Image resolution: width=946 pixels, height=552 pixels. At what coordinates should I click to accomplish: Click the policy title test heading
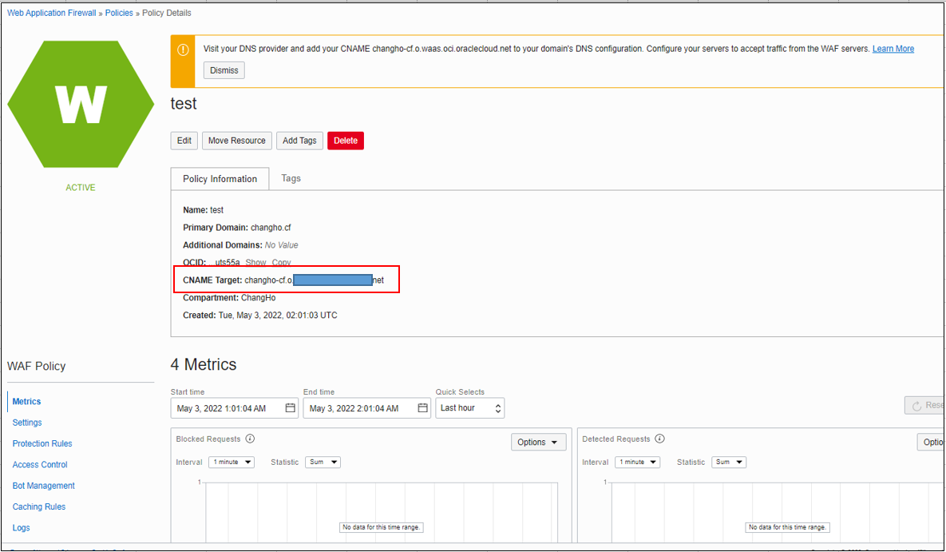[x=184, y=103]
